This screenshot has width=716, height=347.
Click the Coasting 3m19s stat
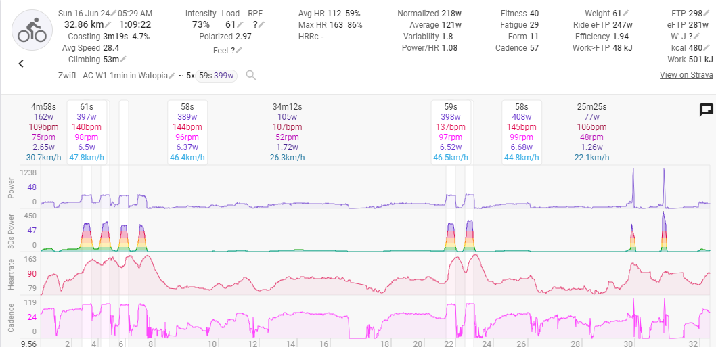109,36
